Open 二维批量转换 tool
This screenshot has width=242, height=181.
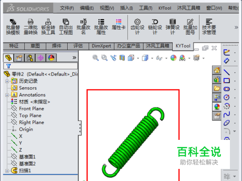click(x=30, y=27)
